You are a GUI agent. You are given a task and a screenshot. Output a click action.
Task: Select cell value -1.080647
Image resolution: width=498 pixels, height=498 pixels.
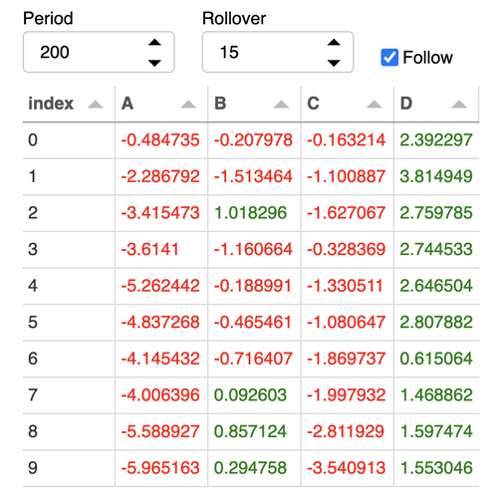pos(347,323)
